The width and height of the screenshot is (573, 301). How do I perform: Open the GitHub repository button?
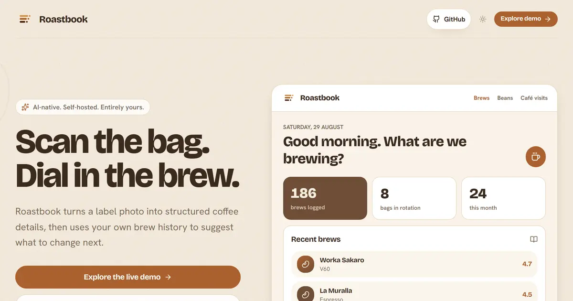[x=449, y=19]
